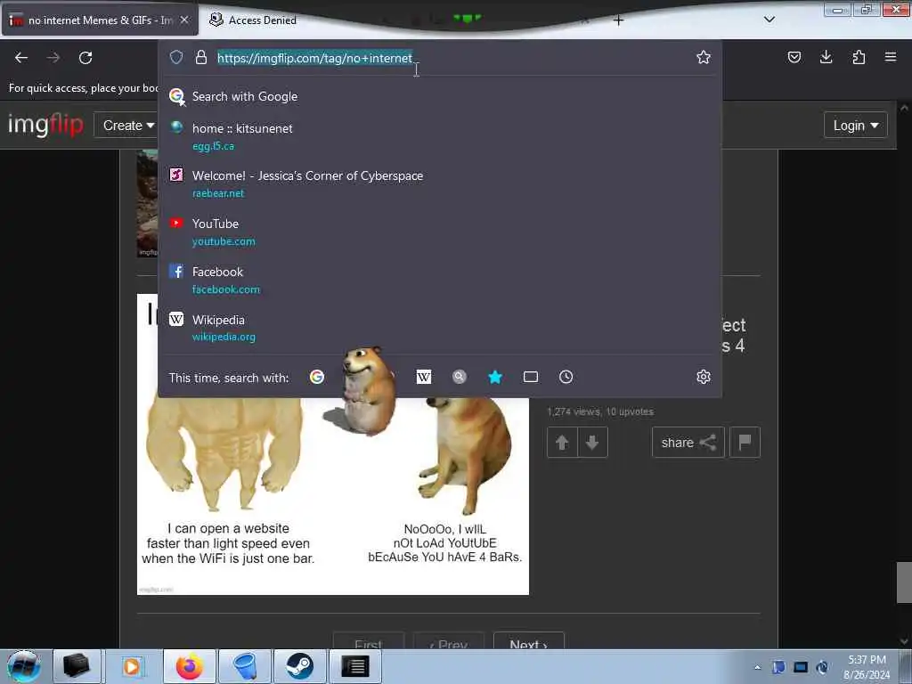912x684 pixels.
Task: Click the page vertical scrollbar thumb
Action: click(904, 582)
